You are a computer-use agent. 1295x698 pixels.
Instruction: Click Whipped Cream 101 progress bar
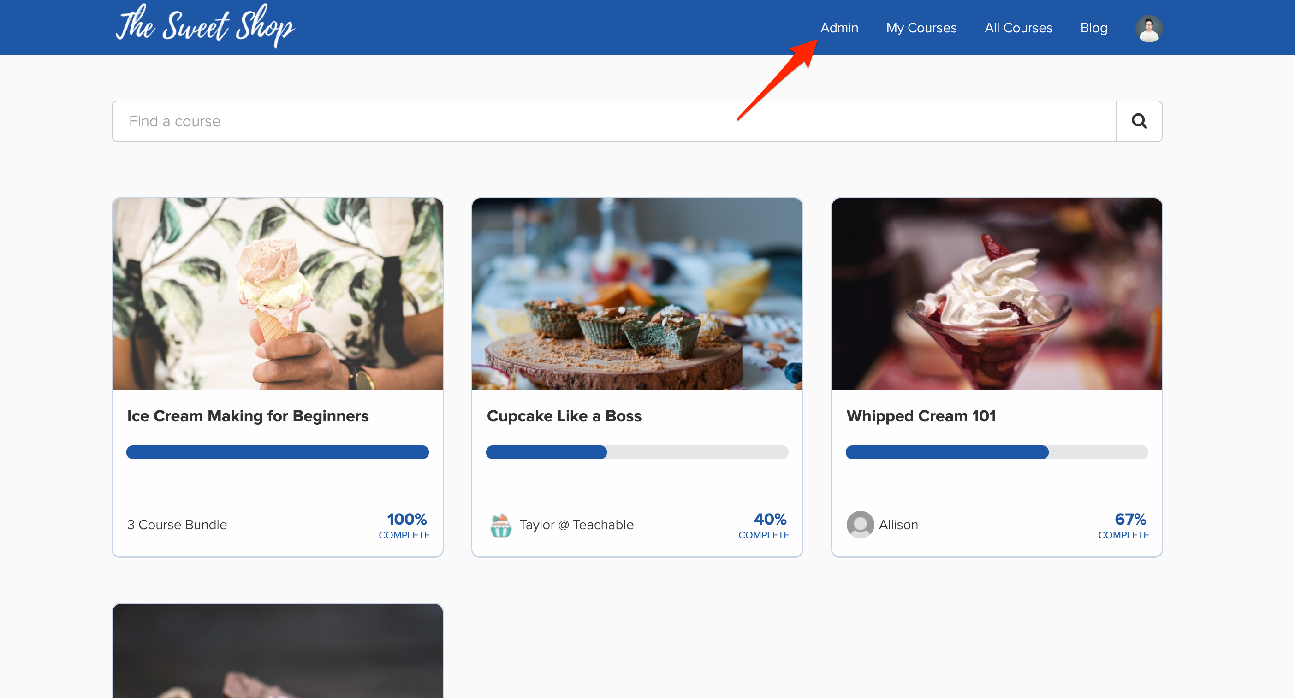coord(997,452)
